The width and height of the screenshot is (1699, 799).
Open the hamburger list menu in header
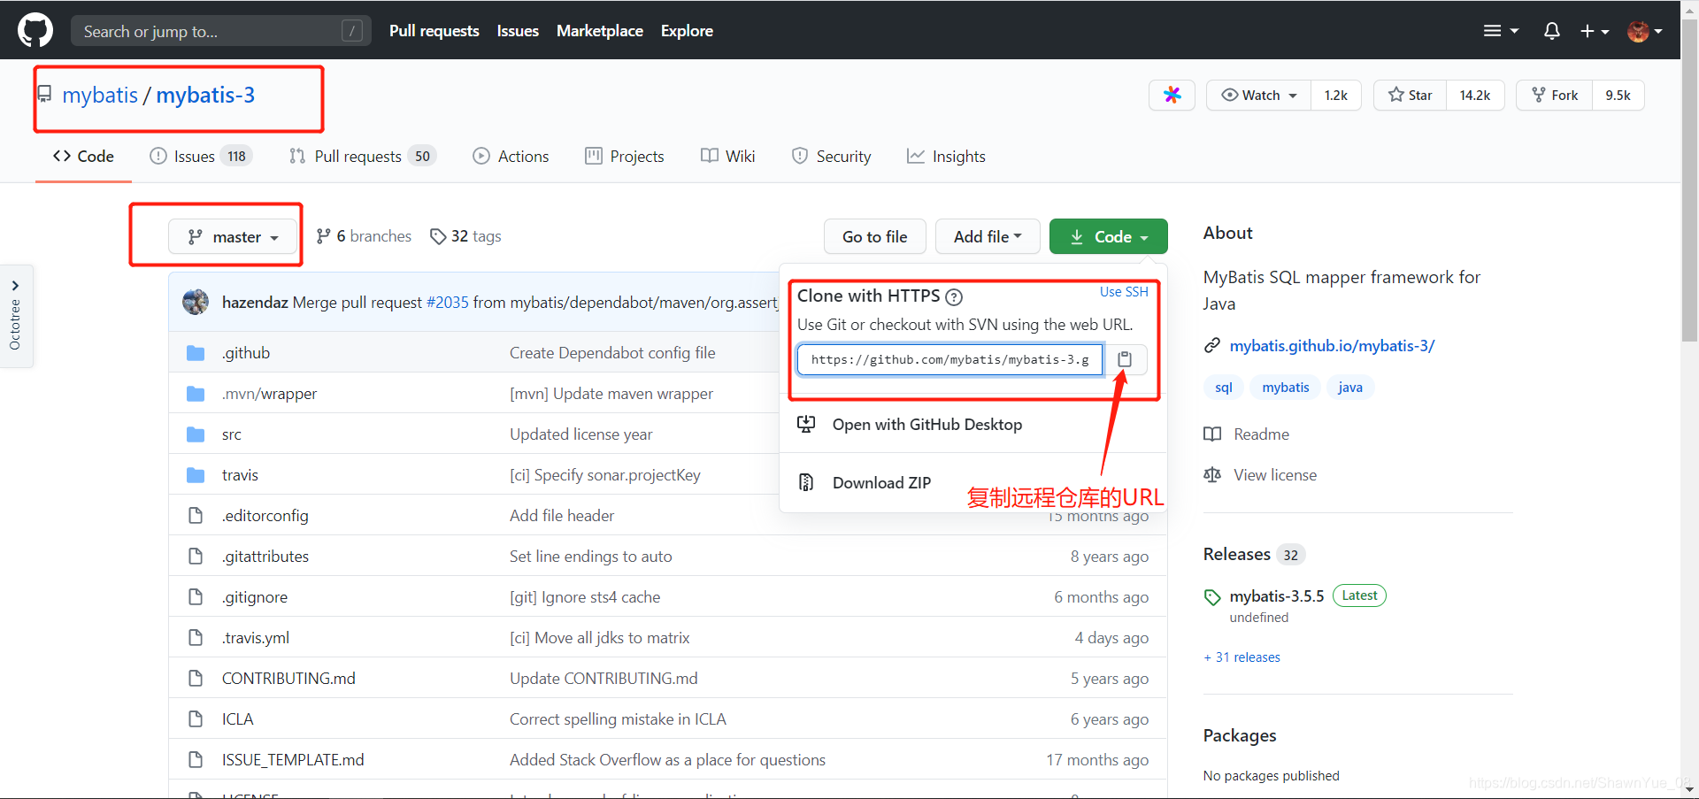pyautogui.click(x=1501, y=31)
